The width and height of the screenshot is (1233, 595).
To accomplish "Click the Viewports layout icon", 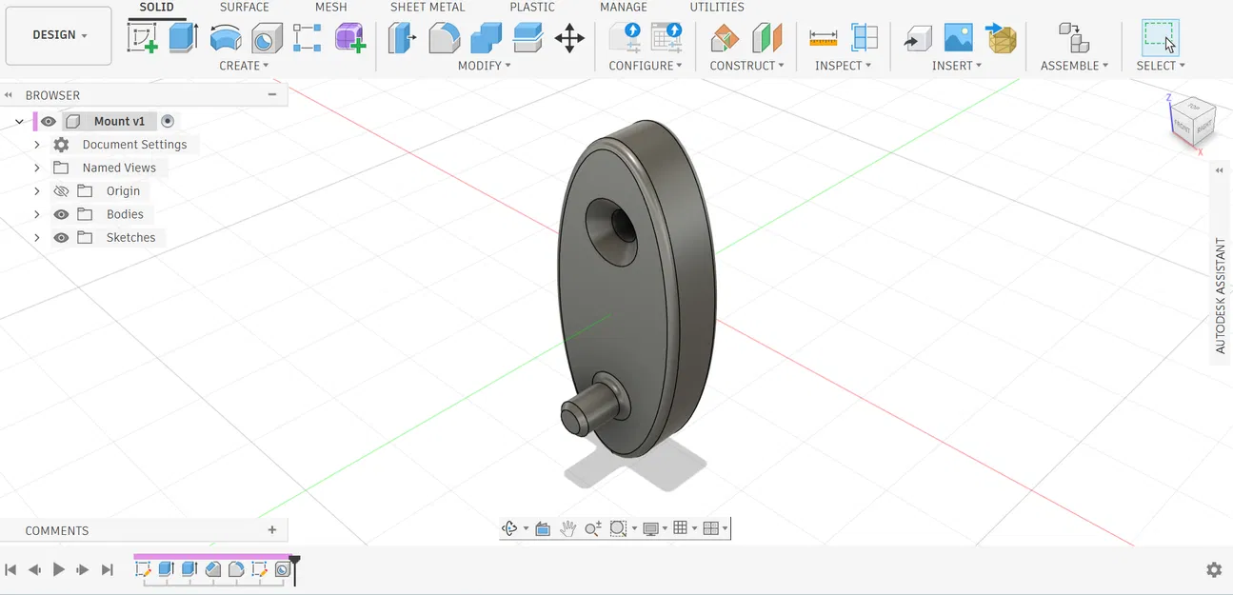I will (710, 528).
